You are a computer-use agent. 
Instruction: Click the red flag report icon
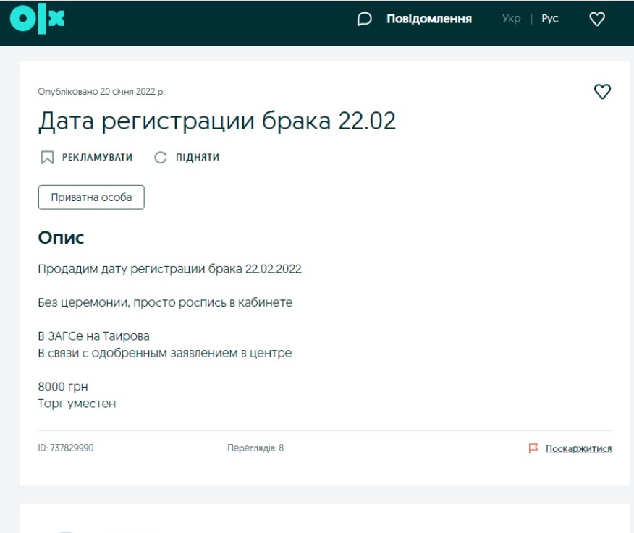tap(533, 448)
